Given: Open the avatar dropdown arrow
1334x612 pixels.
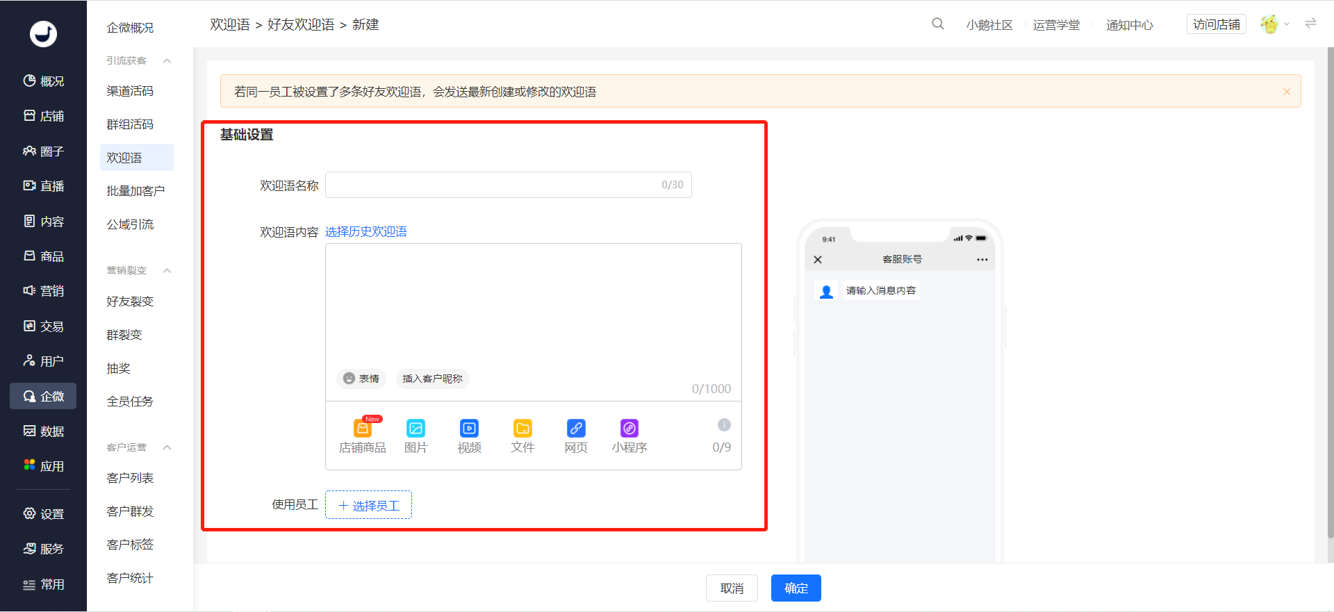Looking at the screenshot, I should [1287, 24].
